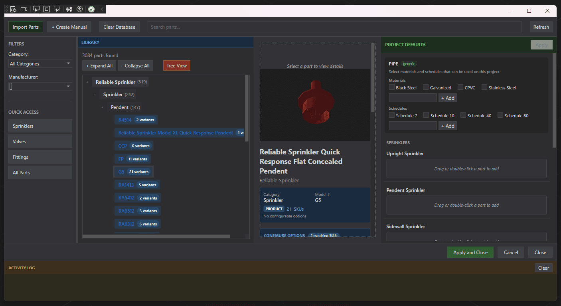
Task: Collapse all library tree nodes
Action: click(136, 65)
